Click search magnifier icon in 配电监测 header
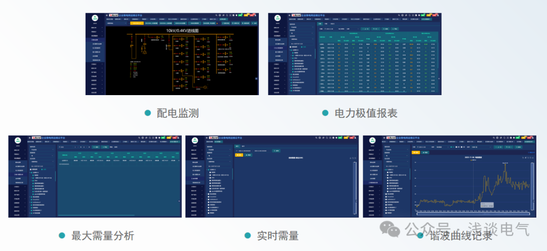Screen dimensions: 547x251 [x=216, y=15]
